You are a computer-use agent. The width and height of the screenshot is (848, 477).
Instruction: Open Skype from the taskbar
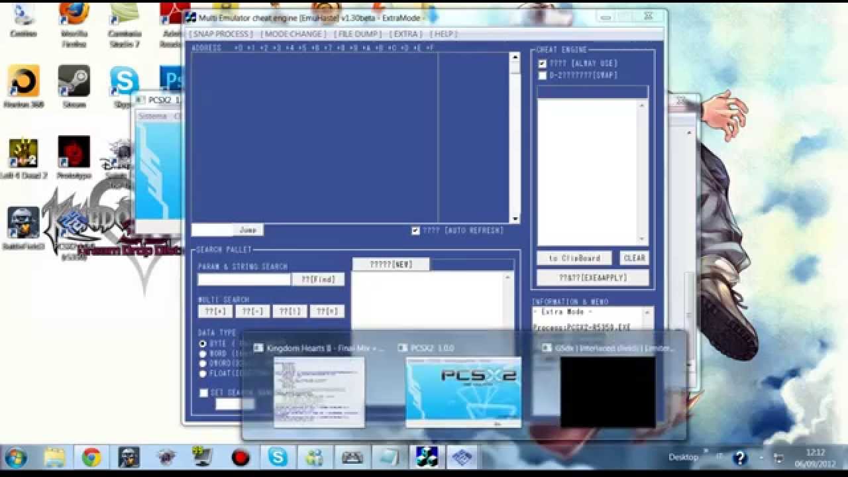coord(278,458)
